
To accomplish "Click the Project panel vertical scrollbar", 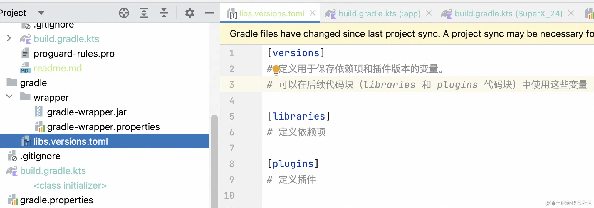I will tap(214, 161).
